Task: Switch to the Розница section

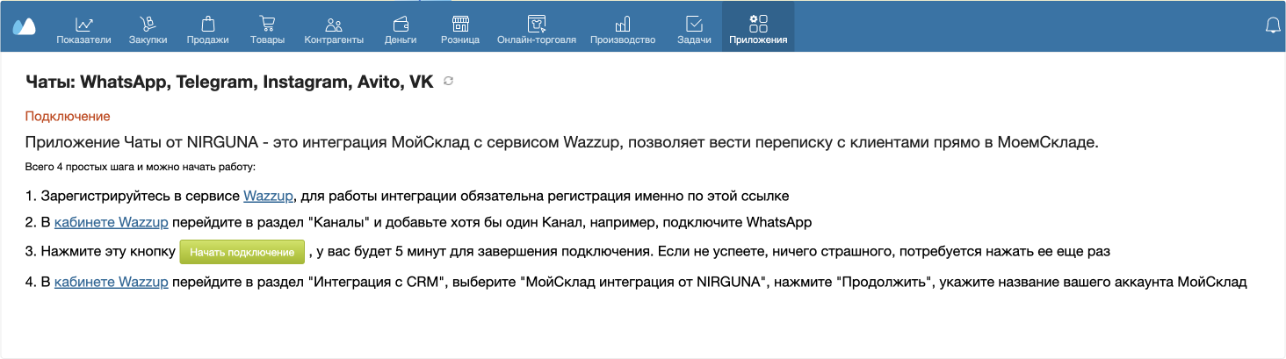Action: click(x=460, y=29)
